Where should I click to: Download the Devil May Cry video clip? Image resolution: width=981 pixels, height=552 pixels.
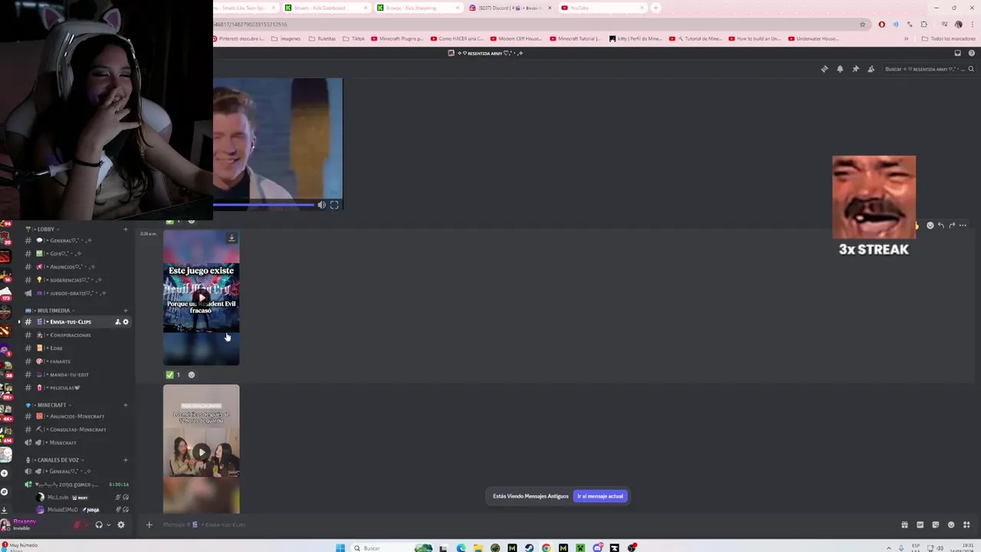click(x=231, y=238)
